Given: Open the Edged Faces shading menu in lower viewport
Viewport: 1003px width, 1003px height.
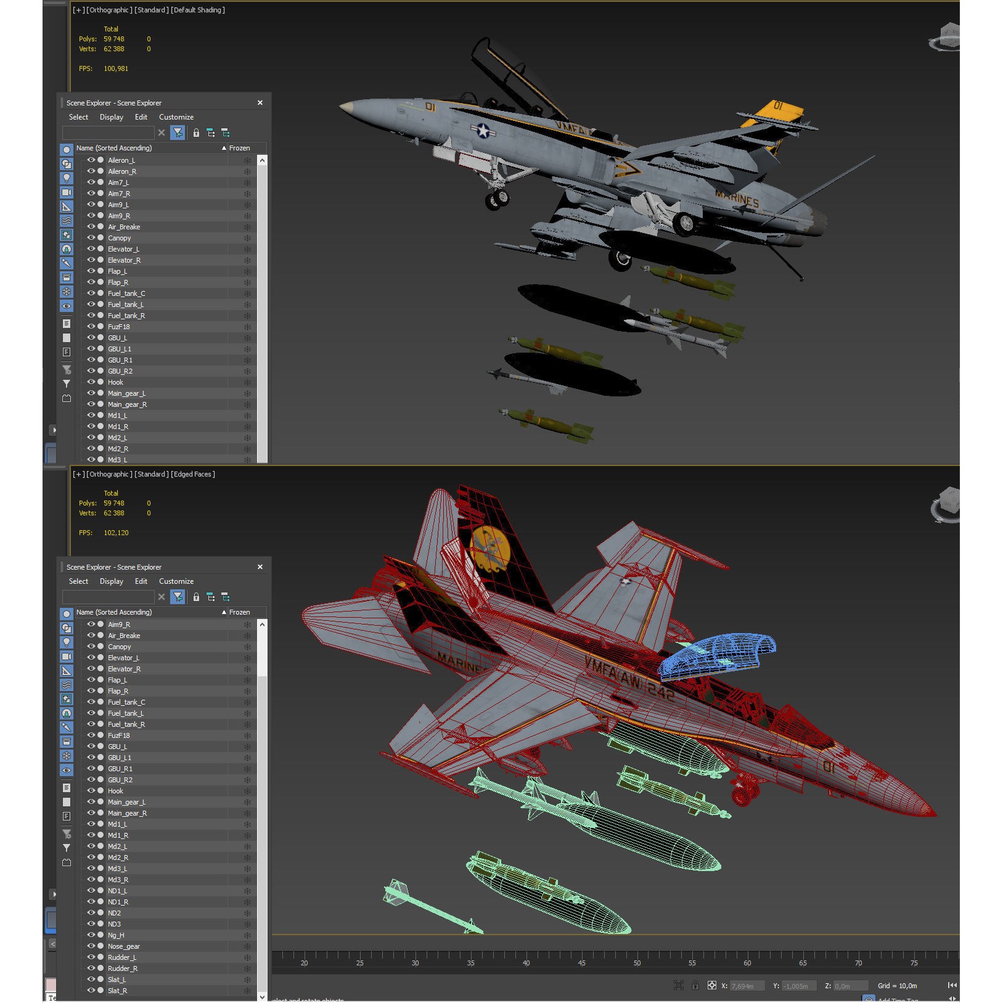Looking at the screenshot, I should point(193,474).
